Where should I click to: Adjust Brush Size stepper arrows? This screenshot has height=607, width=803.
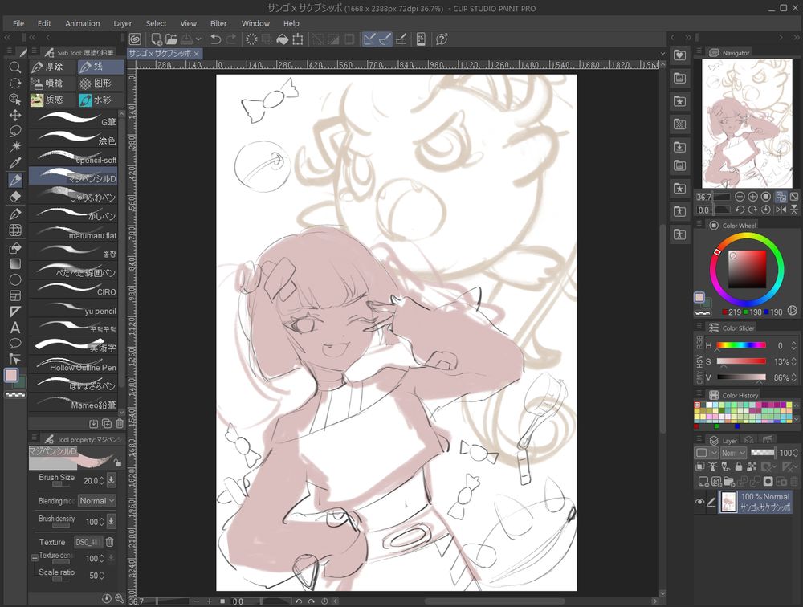[x=101, y=480]
